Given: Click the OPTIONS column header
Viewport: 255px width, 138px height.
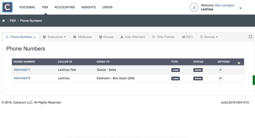Looking at the screenshot, I should (224, 62).
